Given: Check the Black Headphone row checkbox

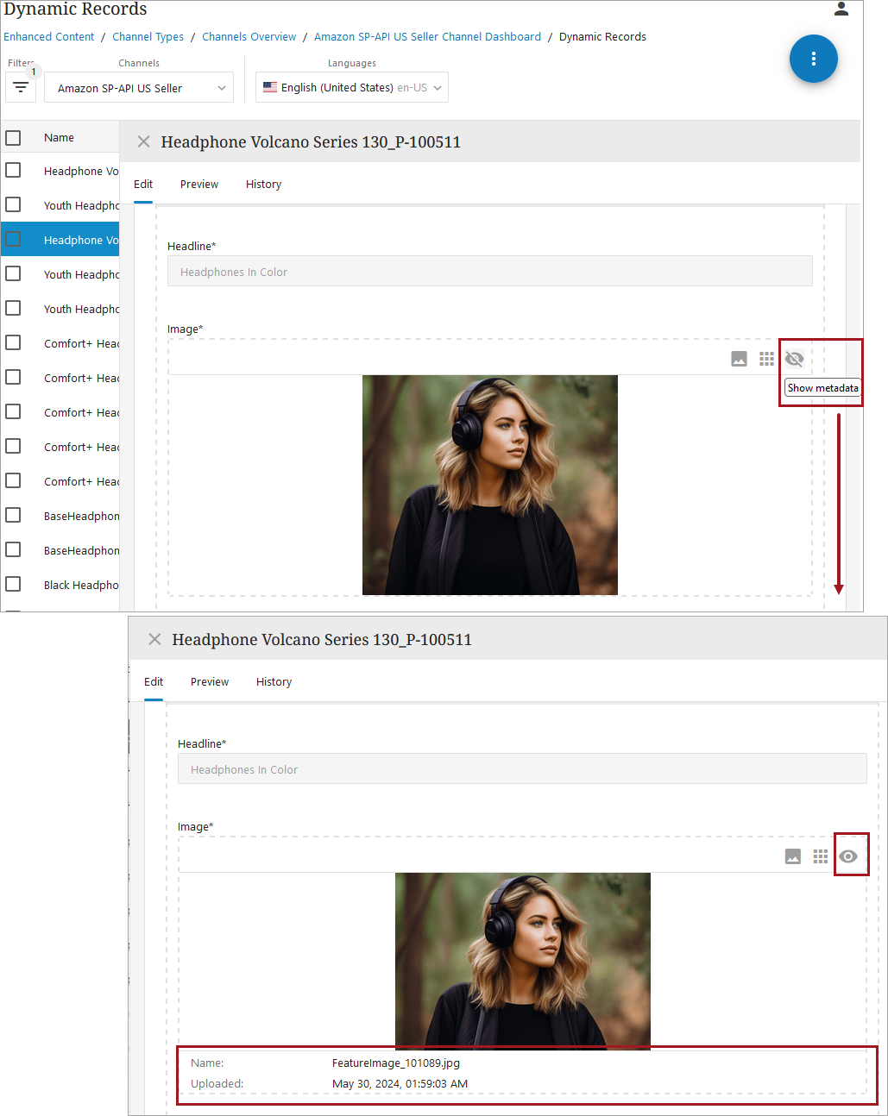Looking at the screenshot, I should [13, 585].
